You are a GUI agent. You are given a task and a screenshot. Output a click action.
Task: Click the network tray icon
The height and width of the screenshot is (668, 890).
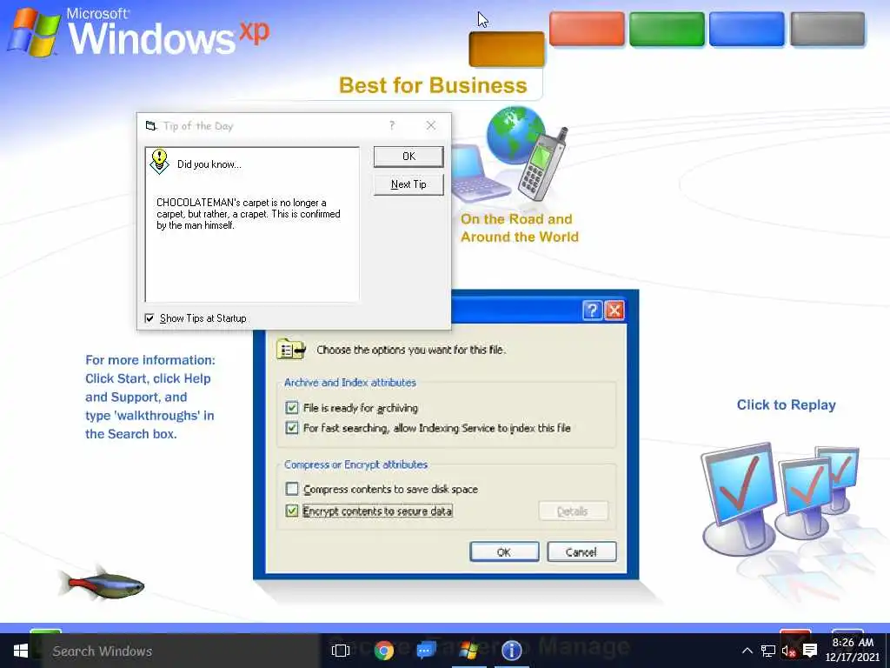(x=768, y=651)
